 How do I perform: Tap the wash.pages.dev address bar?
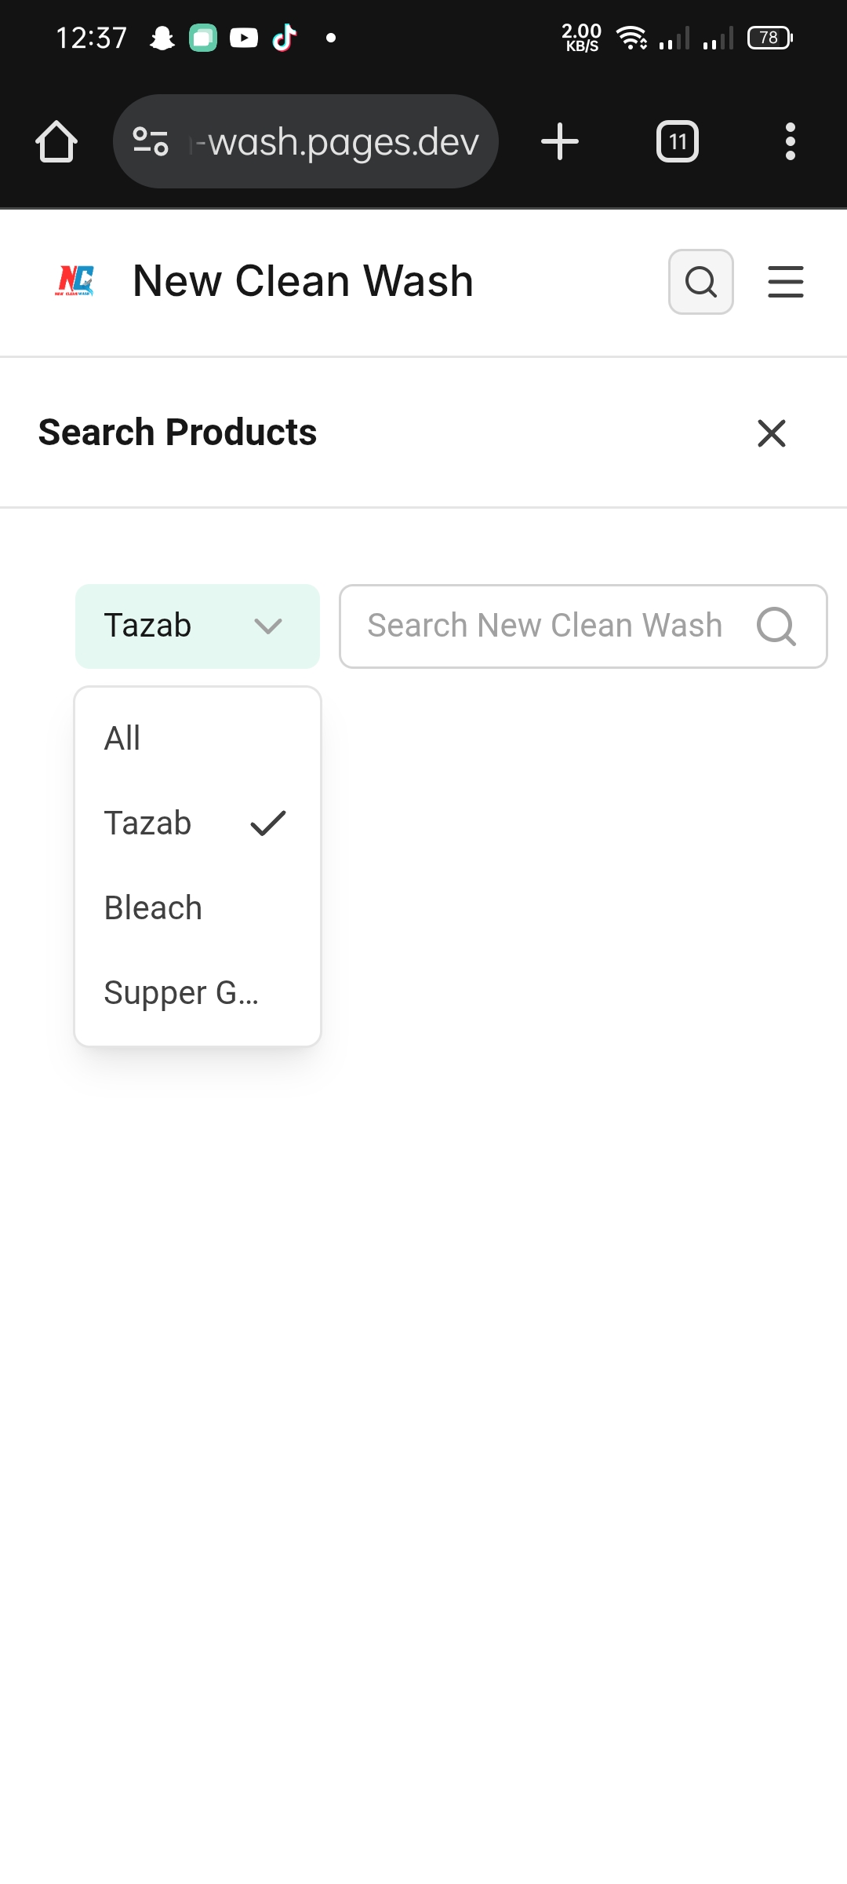pyautogui.click(x=337, y=142)
